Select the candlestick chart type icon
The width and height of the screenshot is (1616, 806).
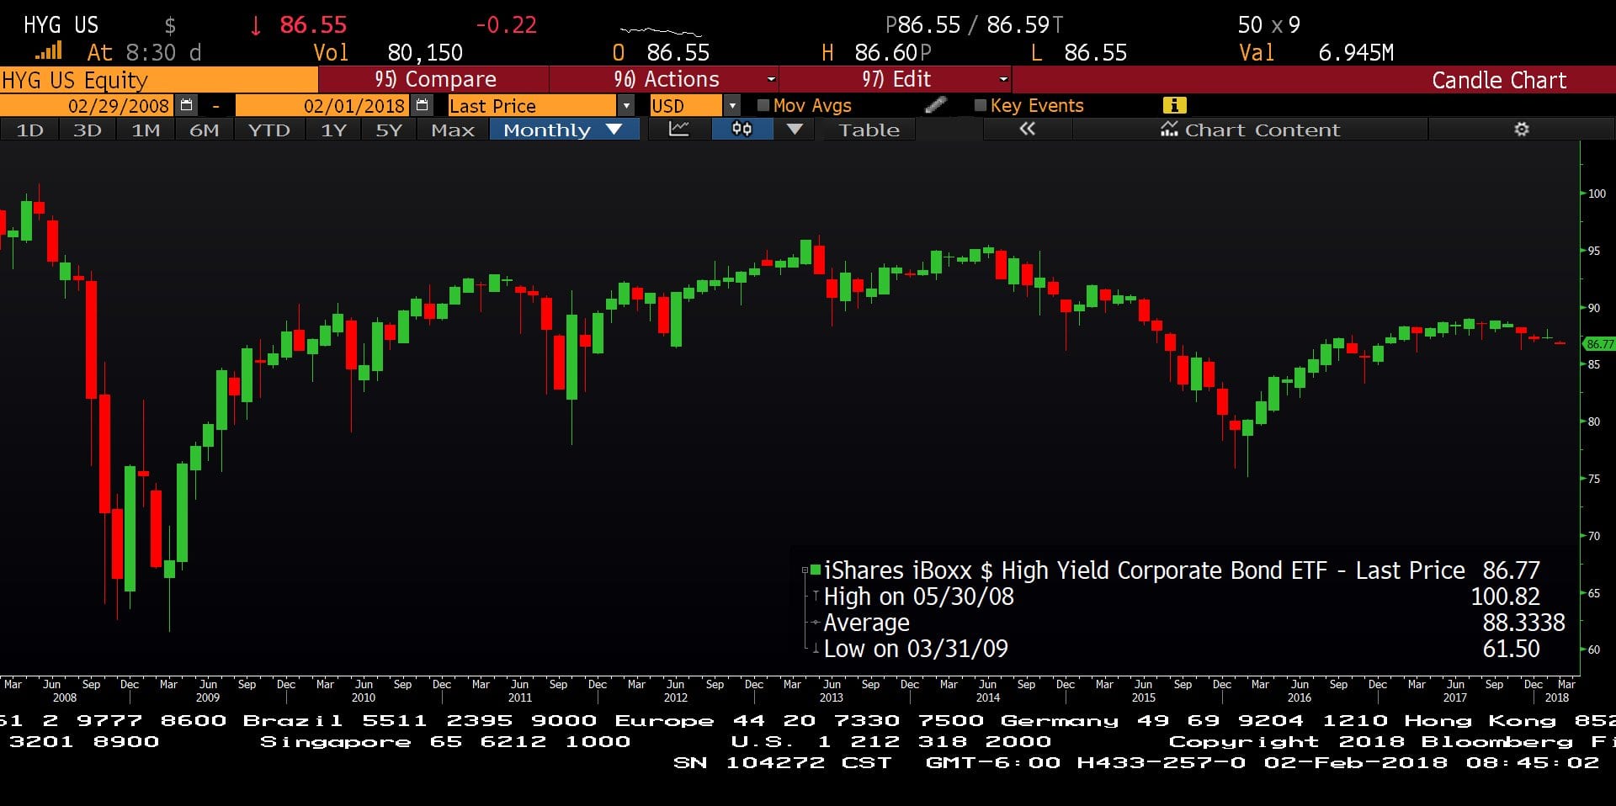click(742, 130)
